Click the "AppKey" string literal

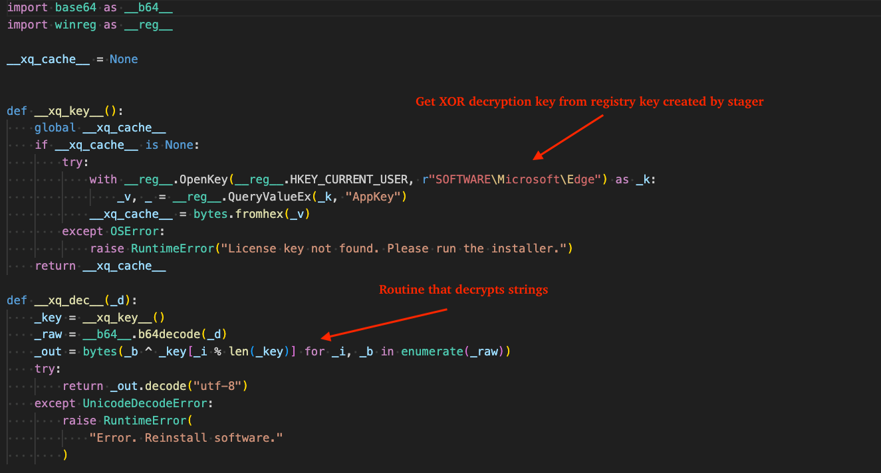point(372,197)
